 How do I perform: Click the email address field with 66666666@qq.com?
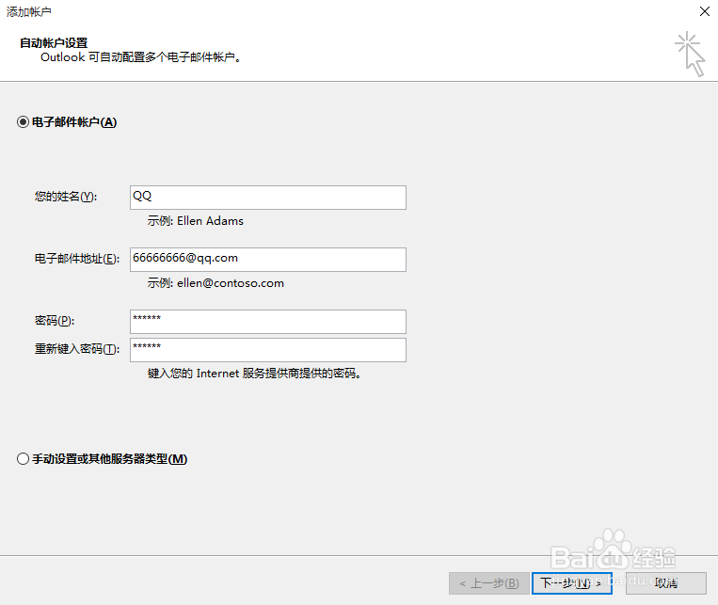point(268,260)
